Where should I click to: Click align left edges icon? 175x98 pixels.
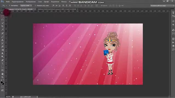[x=63, y=5]
